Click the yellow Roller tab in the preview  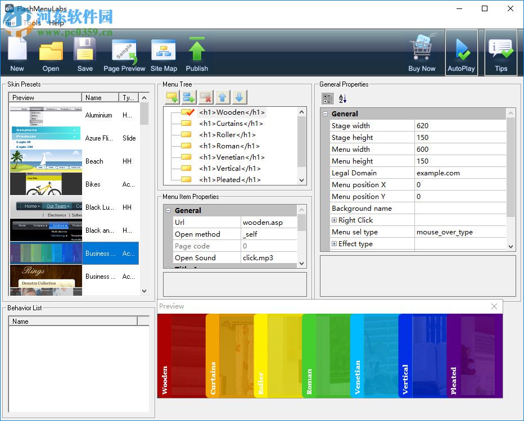(261, 355)
